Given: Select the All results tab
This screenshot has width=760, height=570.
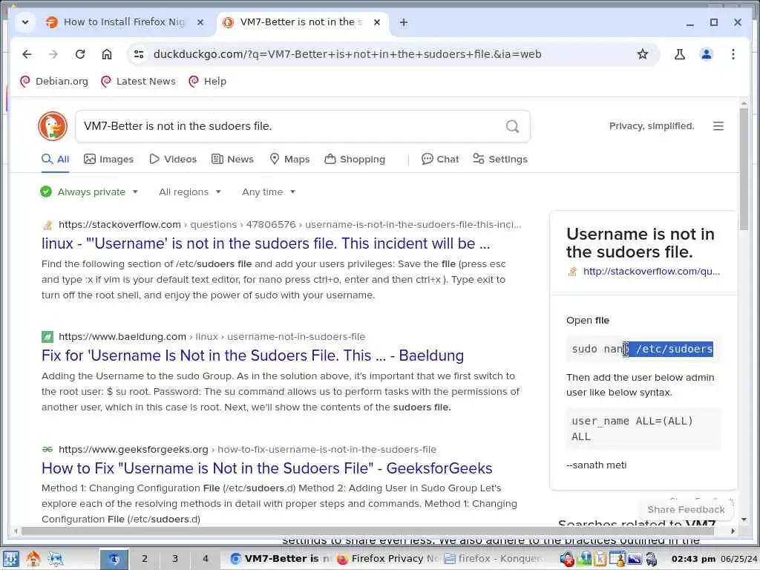Looking at the screenshot, I should click(55, 159).
